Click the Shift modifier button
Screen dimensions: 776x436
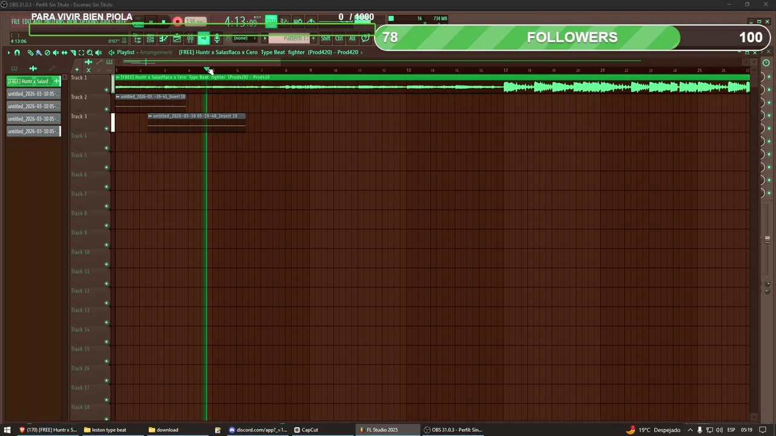326,38
